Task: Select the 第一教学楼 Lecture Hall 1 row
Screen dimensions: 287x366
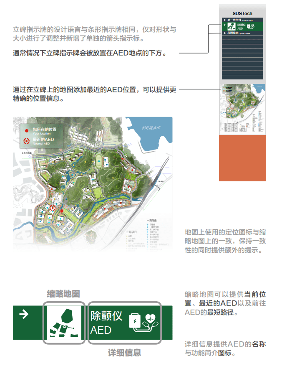Action: pyautogui.click(x=244, y=20)
